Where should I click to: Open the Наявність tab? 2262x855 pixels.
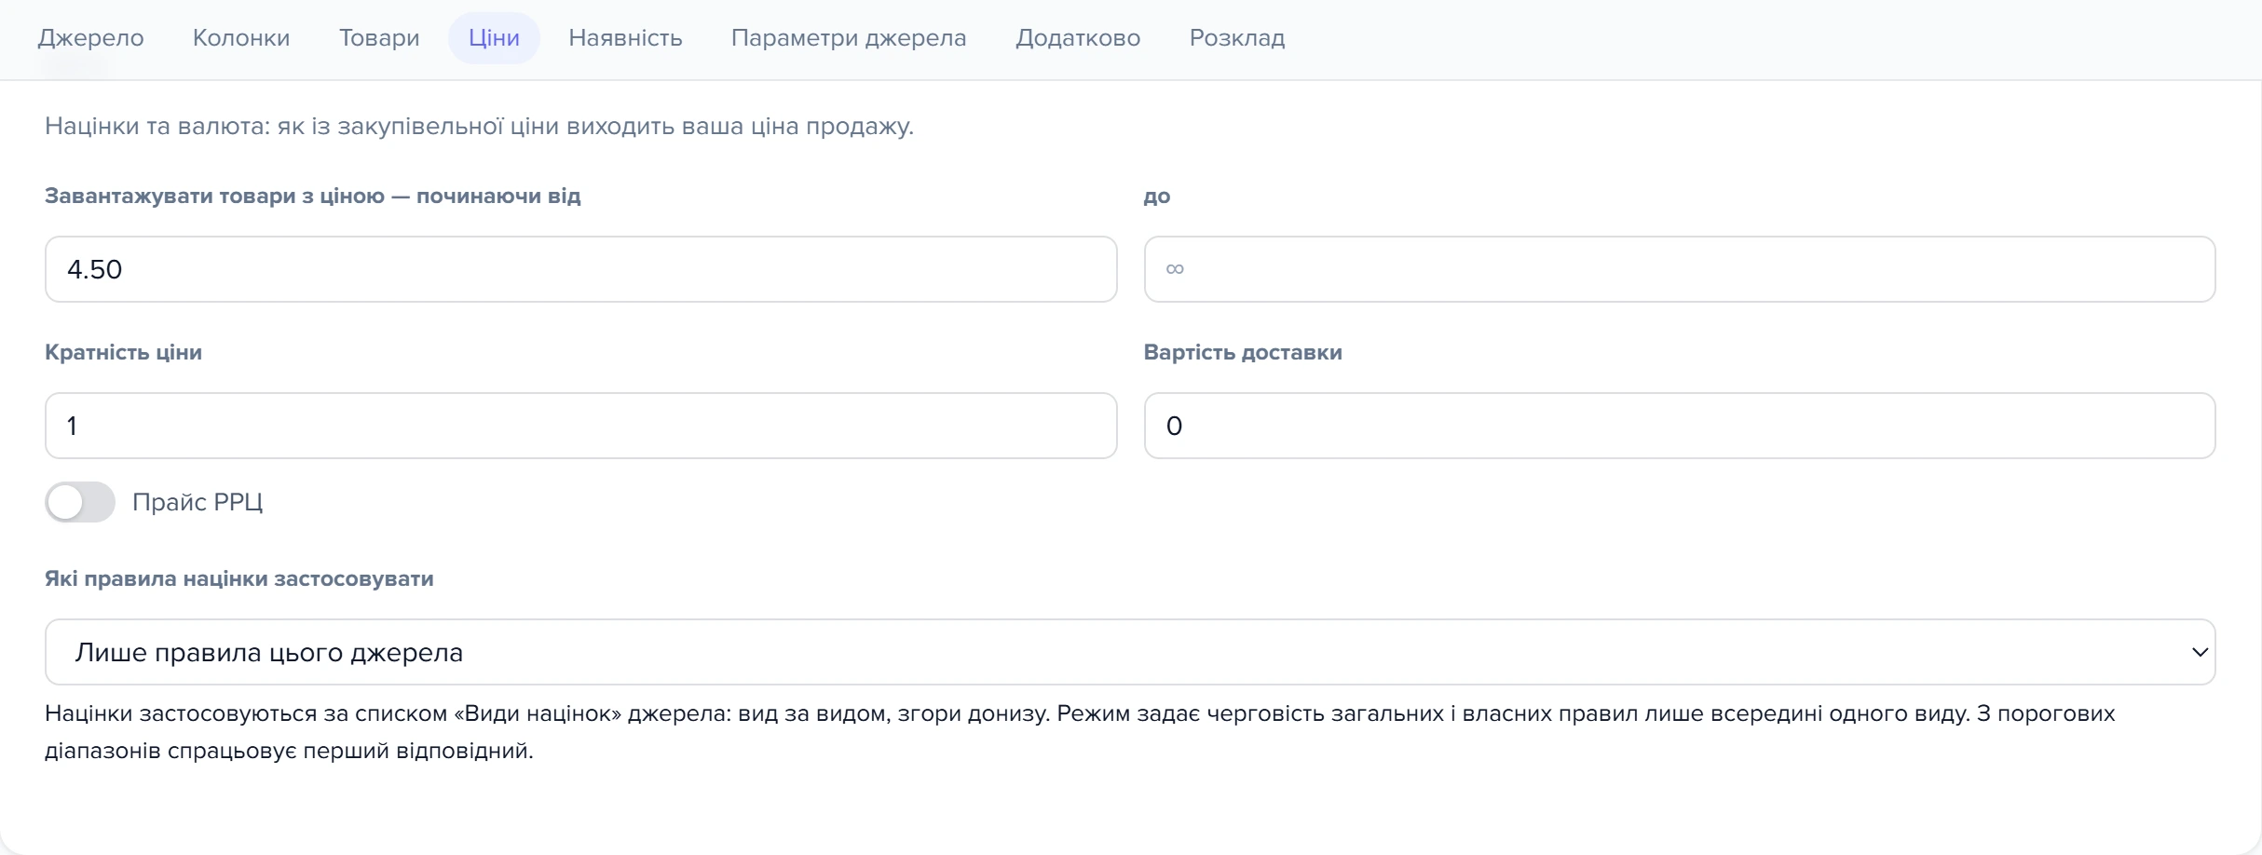[x=625, y=38]
